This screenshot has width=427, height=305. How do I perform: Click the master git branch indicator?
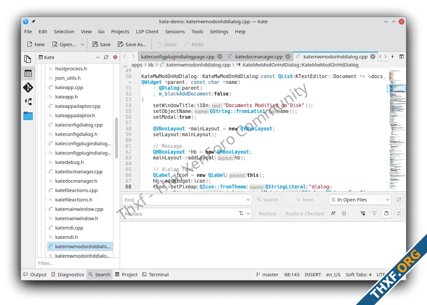267,275
